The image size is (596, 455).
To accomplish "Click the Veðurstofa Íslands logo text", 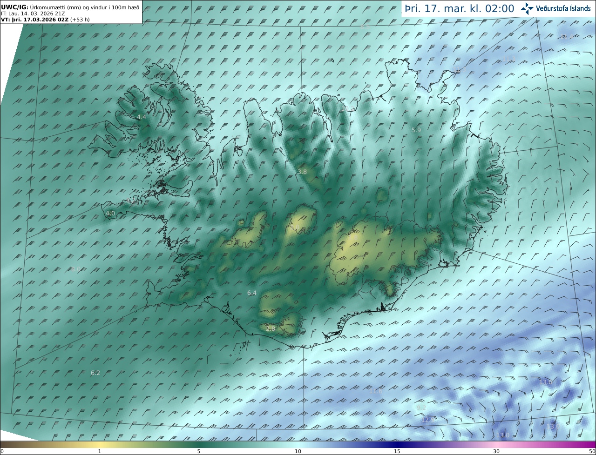I will [x=563, y=8].
